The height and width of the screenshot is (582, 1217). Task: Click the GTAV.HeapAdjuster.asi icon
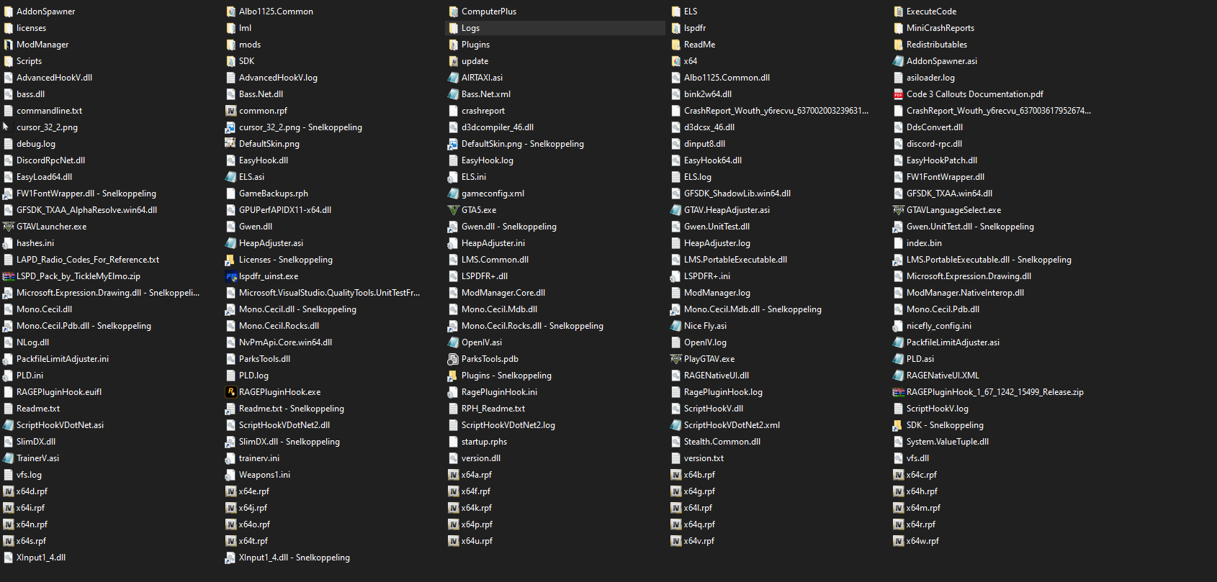tap(675, 210)
